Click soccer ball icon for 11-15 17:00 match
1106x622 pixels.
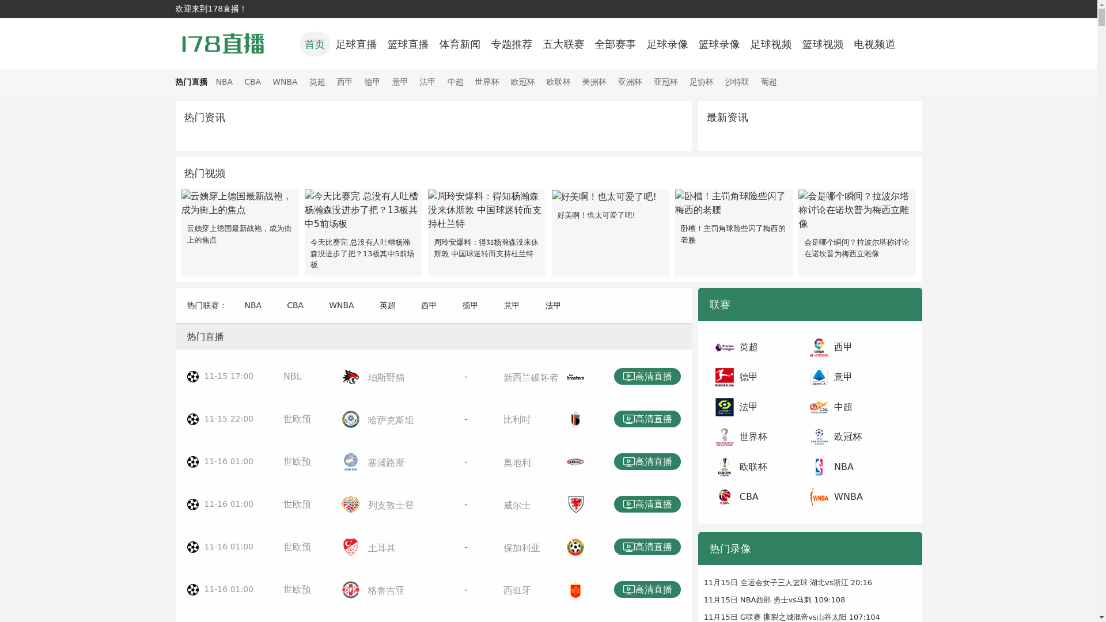[x=193, y=377]
